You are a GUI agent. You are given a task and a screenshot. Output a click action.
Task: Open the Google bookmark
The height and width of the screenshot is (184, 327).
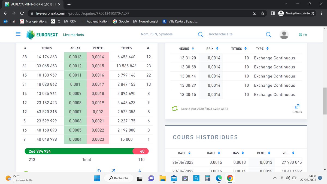(x=121, y=21)
